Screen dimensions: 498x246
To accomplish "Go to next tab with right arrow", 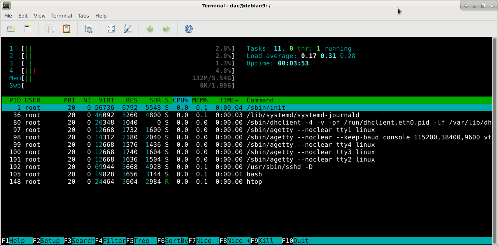I will tap(167, 29).
